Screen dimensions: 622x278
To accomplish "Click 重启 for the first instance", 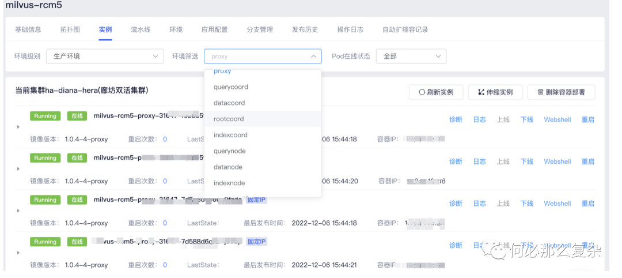I will (588, 119).
